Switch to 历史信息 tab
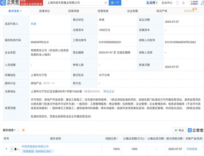This screenshot has width=204, height=156. 189,11
